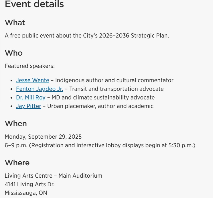Click the 6–9 p.m. registration time line

(100, 145)
